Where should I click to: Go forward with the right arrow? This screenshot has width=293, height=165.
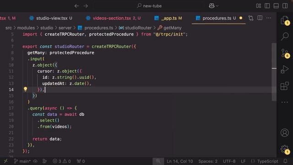(x=86, y=6)
